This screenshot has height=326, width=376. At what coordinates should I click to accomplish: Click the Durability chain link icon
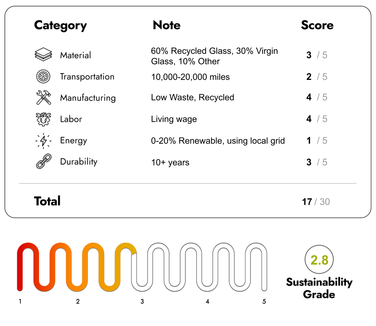[44, 162]
